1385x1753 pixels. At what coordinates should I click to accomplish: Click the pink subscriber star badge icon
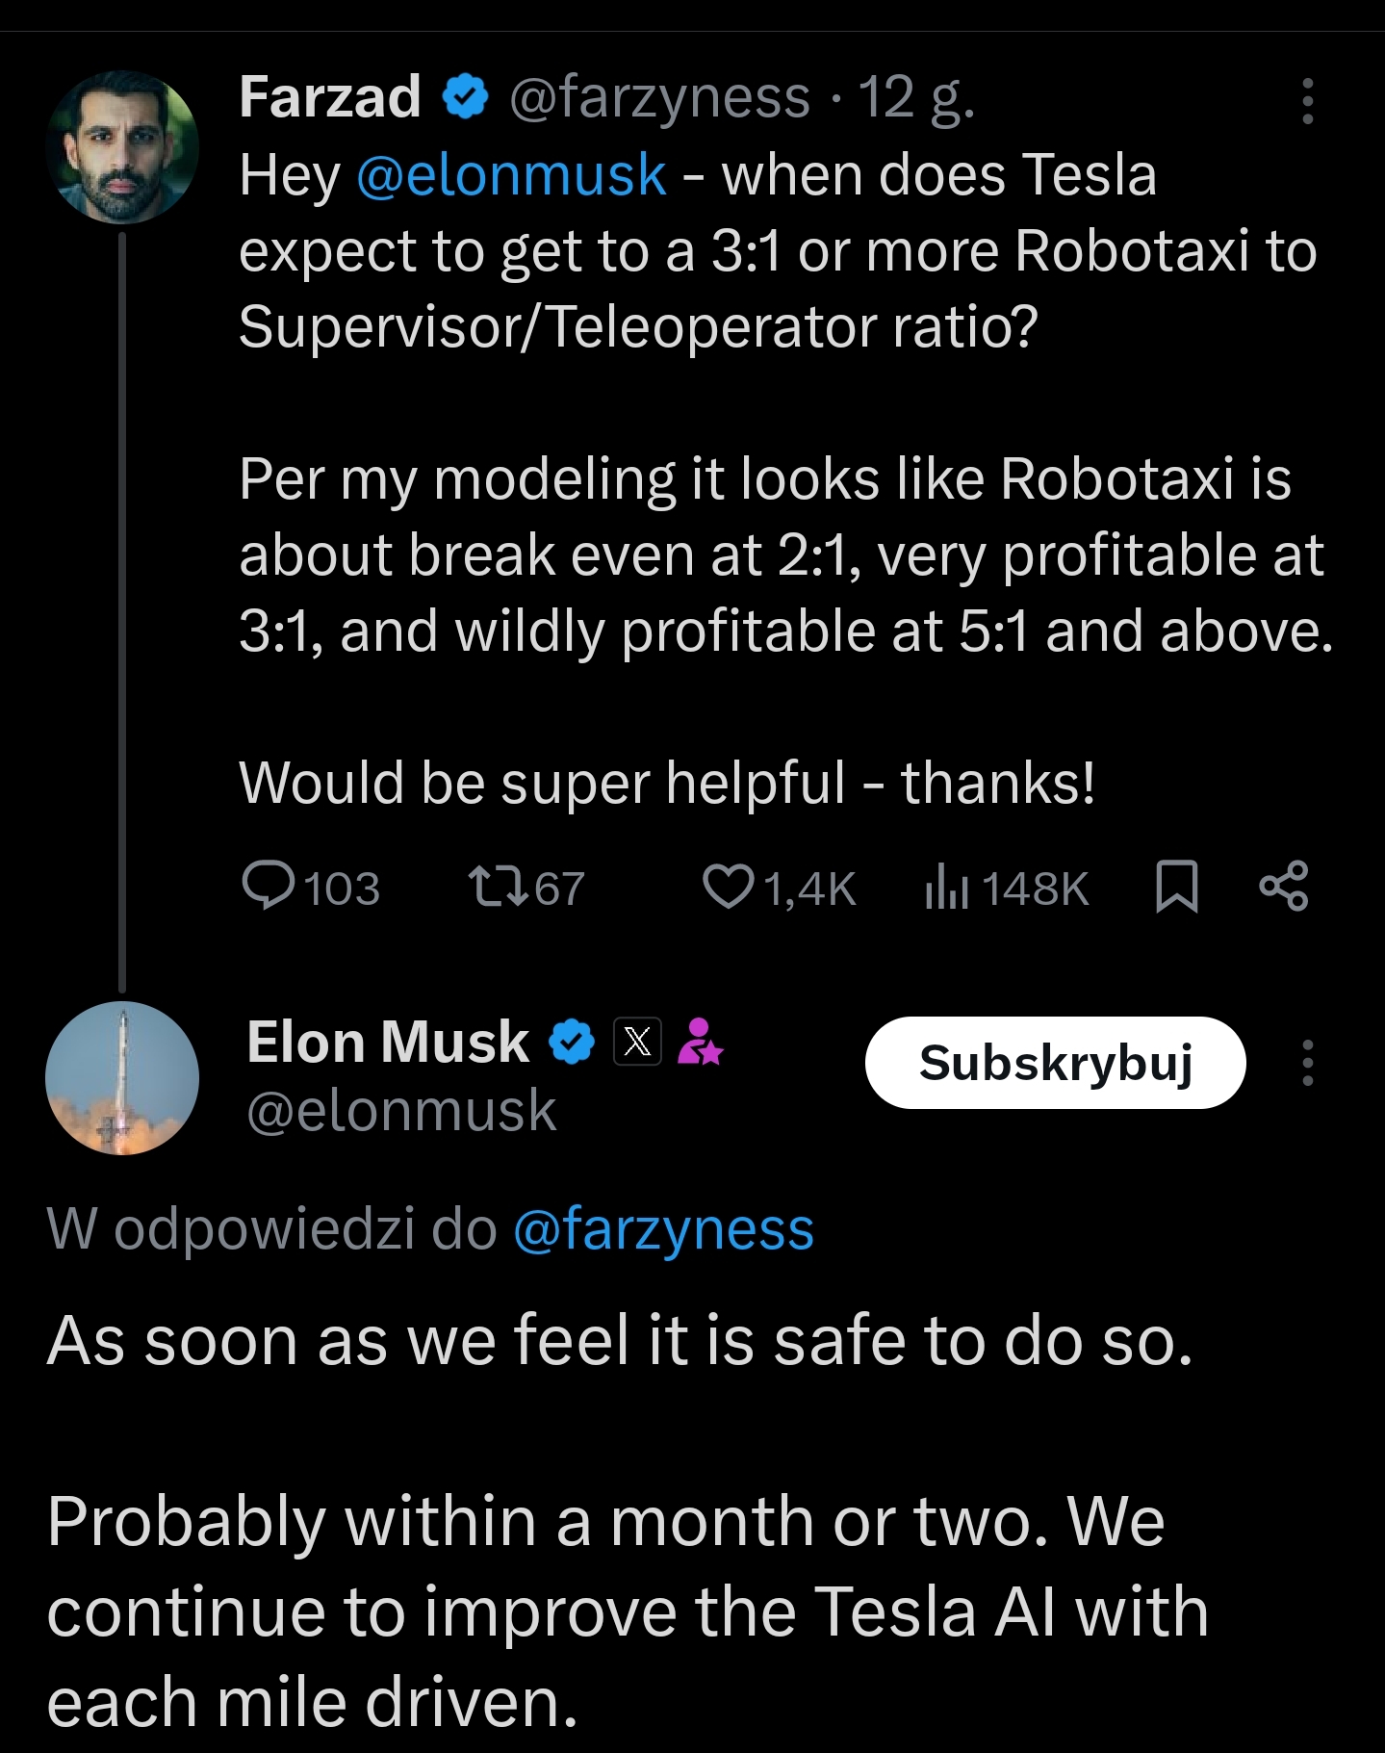pos(700,1042)
